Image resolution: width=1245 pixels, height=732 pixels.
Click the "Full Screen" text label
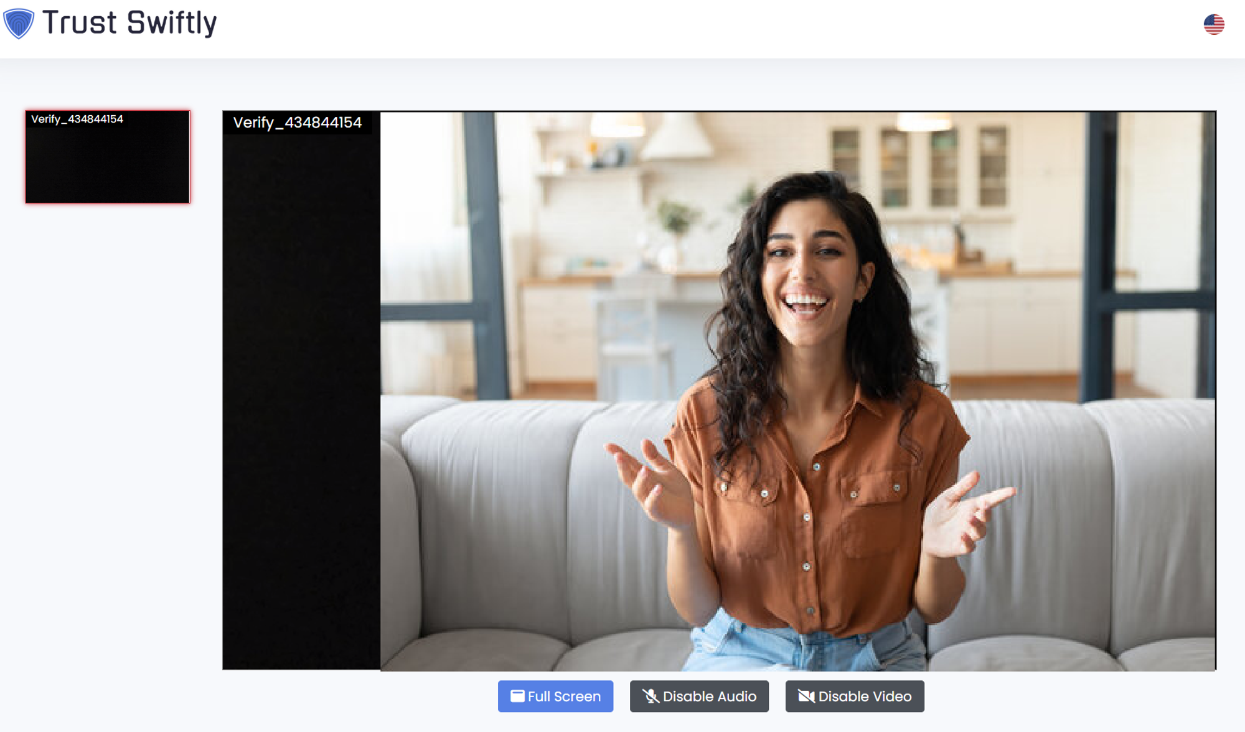coord(564,697)
